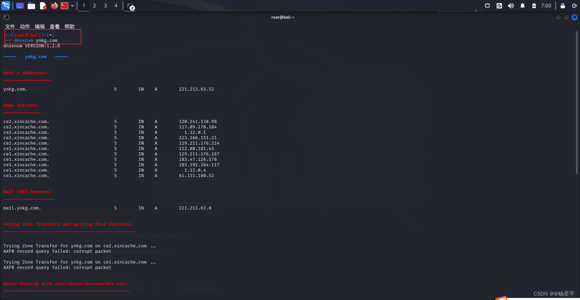Open the red terminal emulator launcher
Screen dimensions: 580x300
64,6
